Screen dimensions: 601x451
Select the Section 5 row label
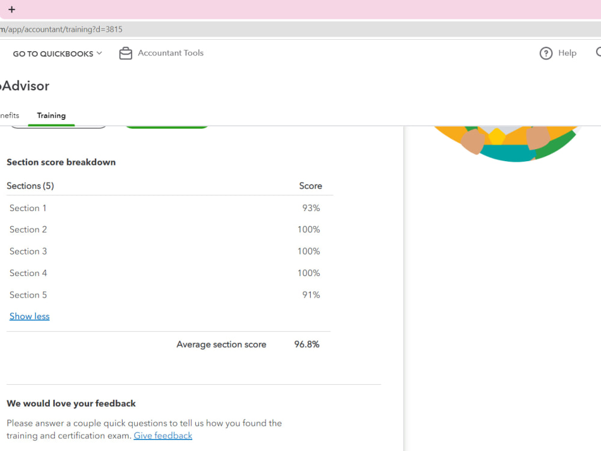coord(28,295)
